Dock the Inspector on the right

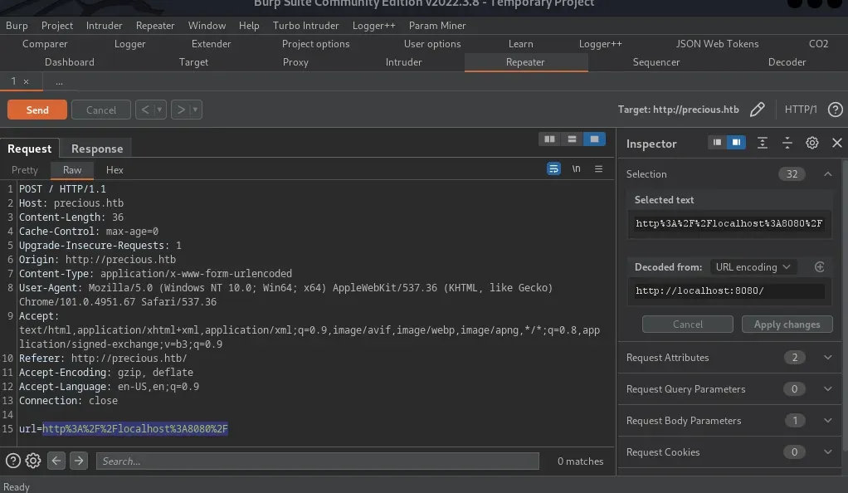tap(736, 142)
